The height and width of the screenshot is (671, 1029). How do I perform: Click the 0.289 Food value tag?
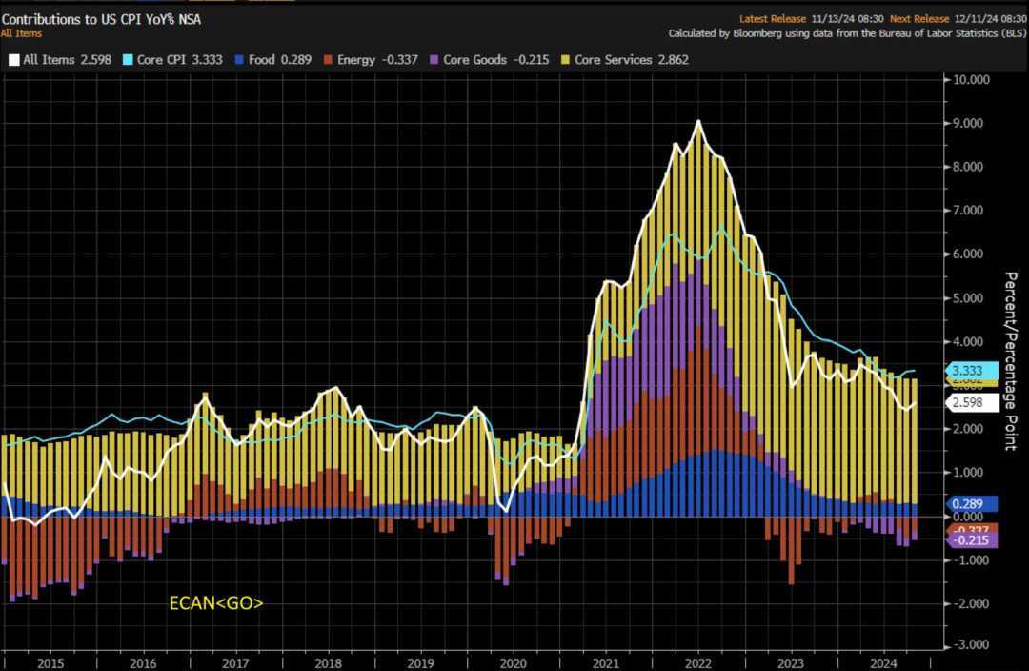point(970,503)
